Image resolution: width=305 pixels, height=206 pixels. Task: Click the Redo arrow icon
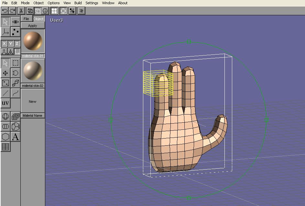click(x=12, y=11)
